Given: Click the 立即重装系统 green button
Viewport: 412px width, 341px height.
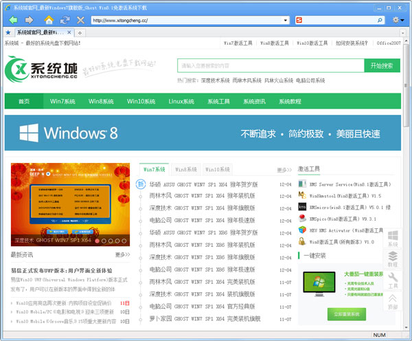Looking at the screenshot, I should (347, 314).
